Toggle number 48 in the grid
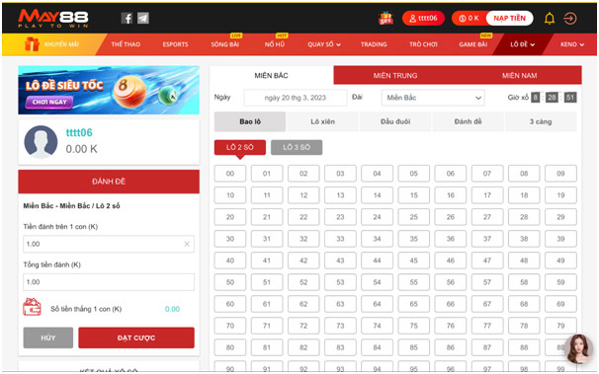Image resolution: width=599 pixels, height=374 pixels. point(524,261)
